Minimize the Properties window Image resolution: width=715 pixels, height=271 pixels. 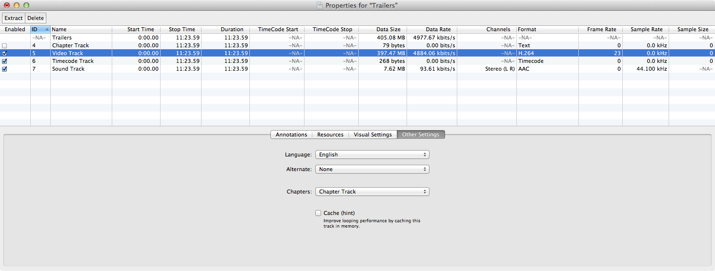click(17, 5)
